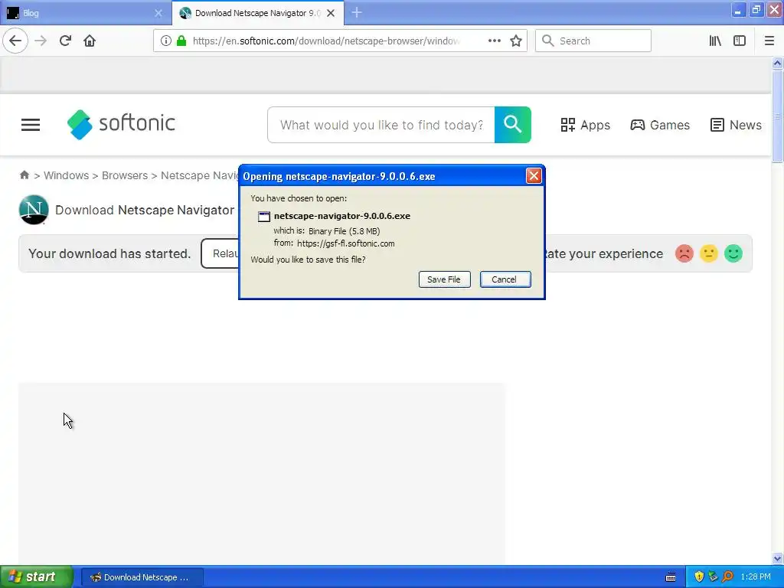Click in the browser Search box
Viewport: 784px width, 588px height.
(x=593, y=41)
